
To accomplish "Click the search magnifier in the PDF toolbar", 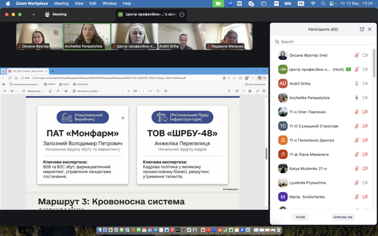I will pyautogui.click(x=229, y=91).
